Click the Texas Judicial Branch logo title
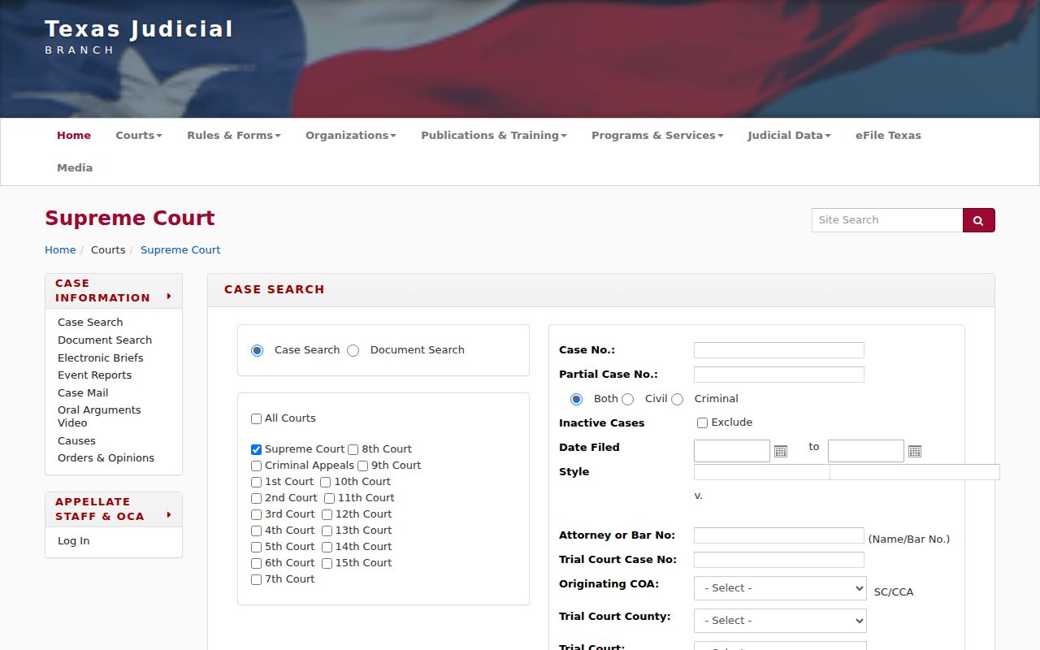The width and height of the screenshot is (1040, 650). (x=139, y=37)
